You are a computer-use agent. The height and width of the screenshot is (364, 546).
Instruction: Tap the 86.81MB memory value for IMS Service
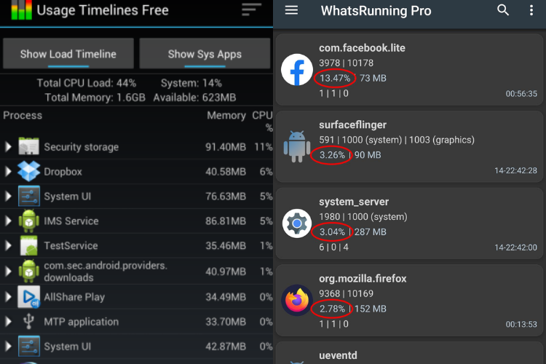click(x=226, y=221)
